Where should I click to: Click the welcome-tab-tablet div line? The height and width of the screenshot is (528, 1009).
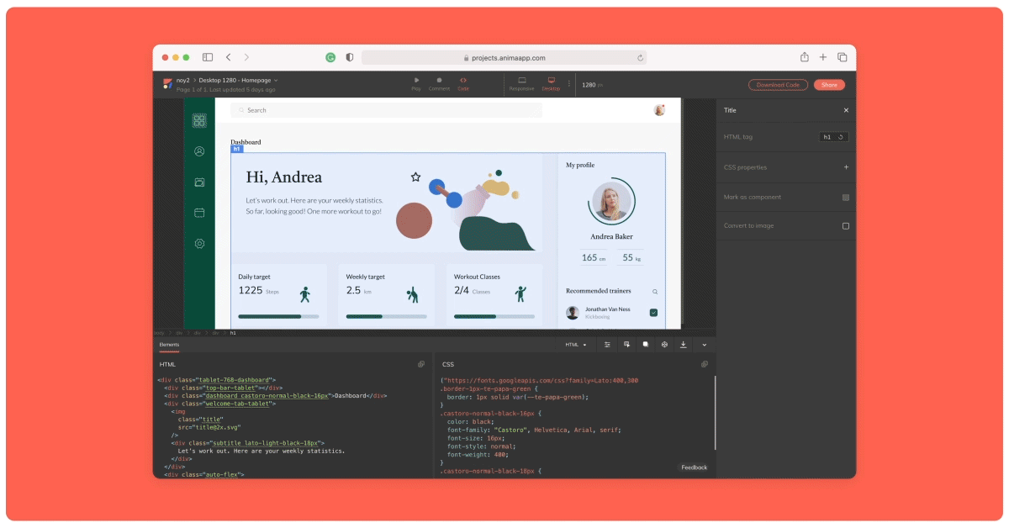[x=220, y=404]
